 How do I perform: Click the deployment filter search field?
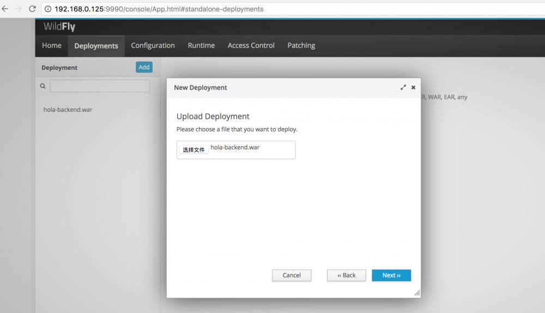click(x=100, y=86)
